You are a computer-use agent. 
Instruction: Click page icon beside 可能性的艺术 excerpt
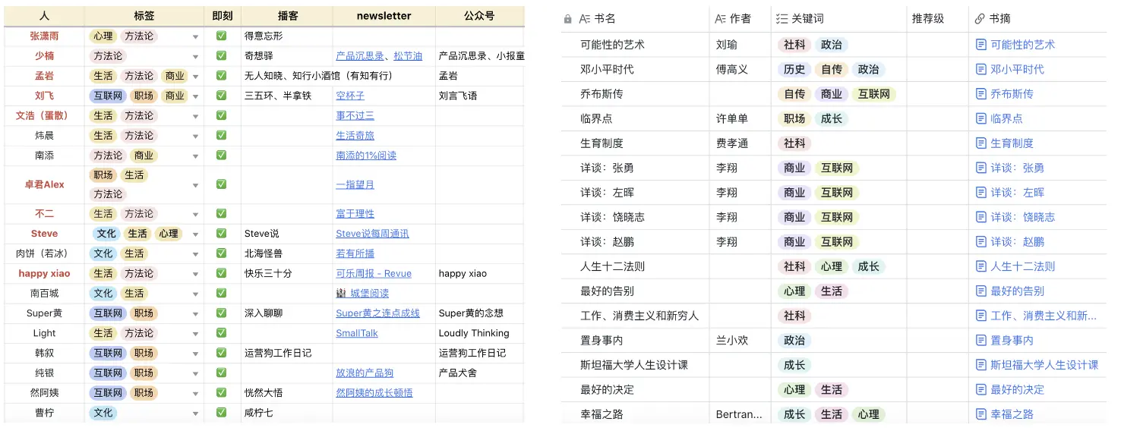point(980,45)
